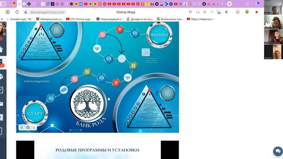Open the https://stepensvo bookmark

pos(200,19)
